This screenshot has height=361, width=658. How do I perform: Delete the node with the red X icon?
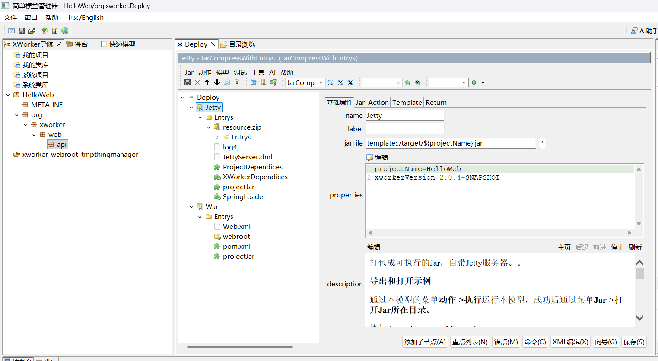pyautogui.click(x=197, y=82)
